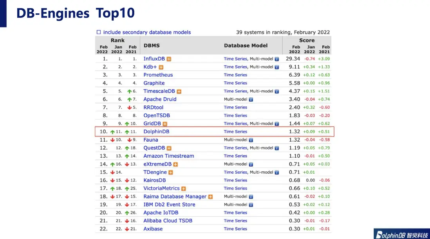Image resolution: width=430 pixels, height=239 pixels.
Task: Click the InfluxDB score value 29.34
Action: pos(293,59)
